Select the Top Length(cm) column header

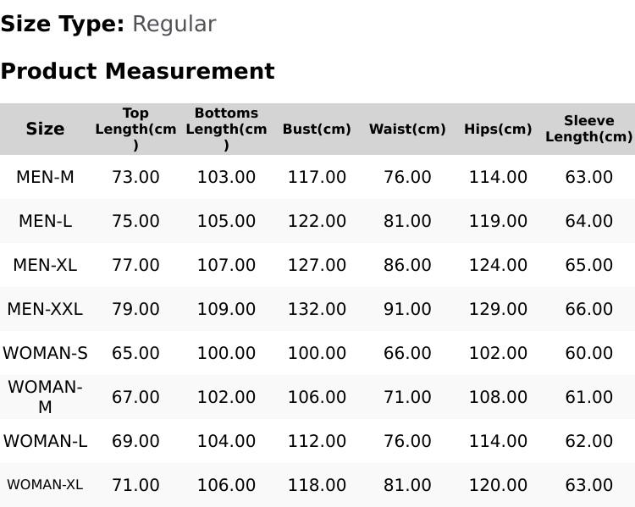pyautogui.click(x=135, y=129)
